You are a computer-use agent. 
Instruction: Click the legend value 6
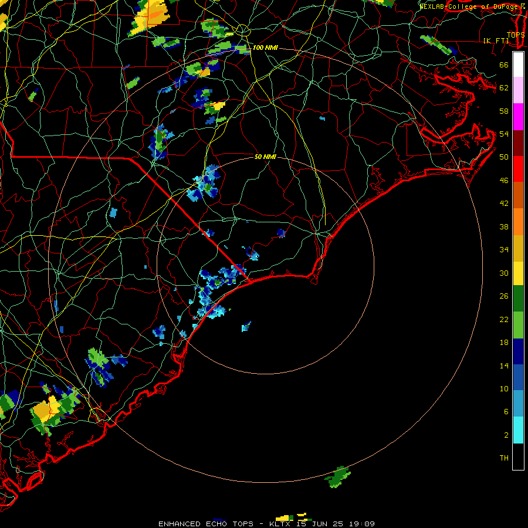(x=506, y=412)
